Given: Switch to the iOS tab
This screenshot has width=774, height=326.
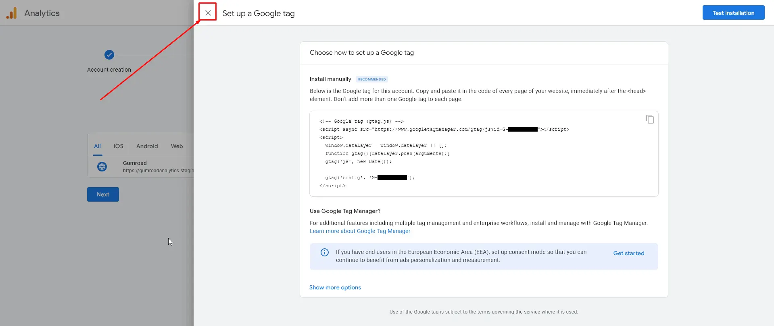Looking at the screenshot, I should tap(118, 146).
